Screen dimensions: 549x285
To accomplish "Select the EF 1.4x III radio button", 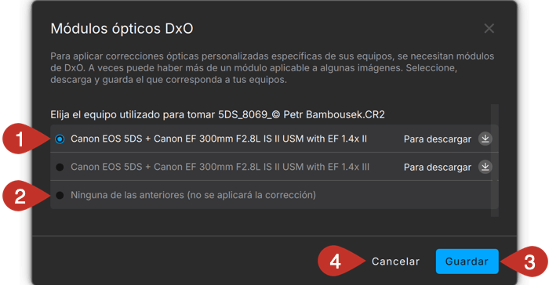I will click(x=60, y=167).
